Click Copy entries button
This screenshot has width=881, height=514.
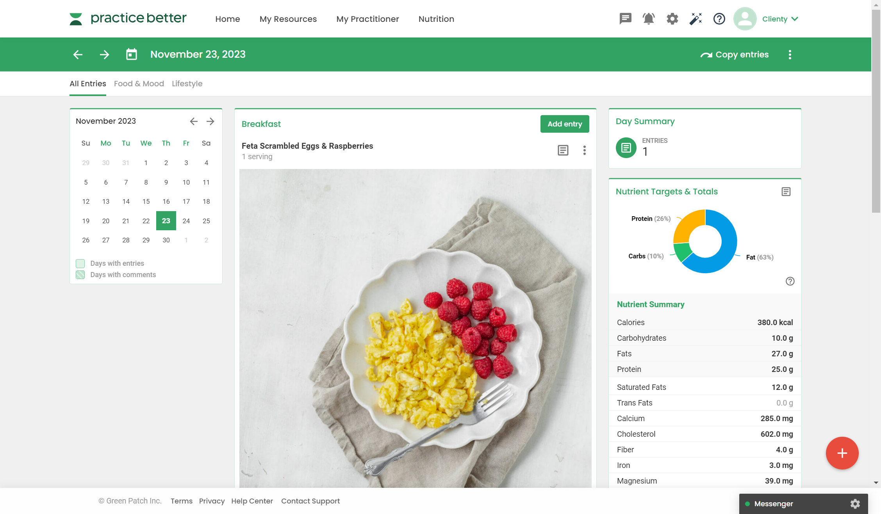click(x=734, y=55)
